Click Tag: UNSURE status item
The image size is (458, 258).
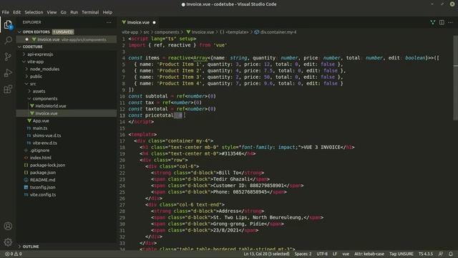click(x=401, y=254)
